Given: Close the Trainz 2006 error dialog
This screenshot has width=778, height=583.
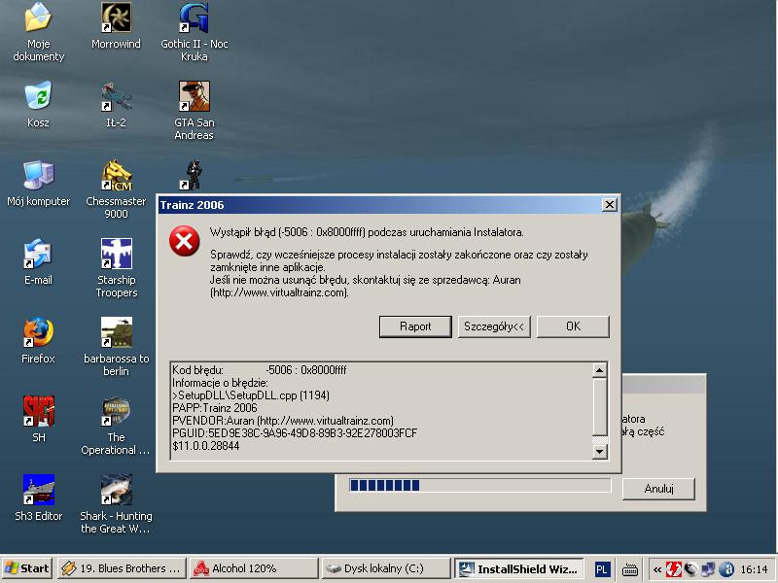Looking at the screenshot, I should pos(610,204).
